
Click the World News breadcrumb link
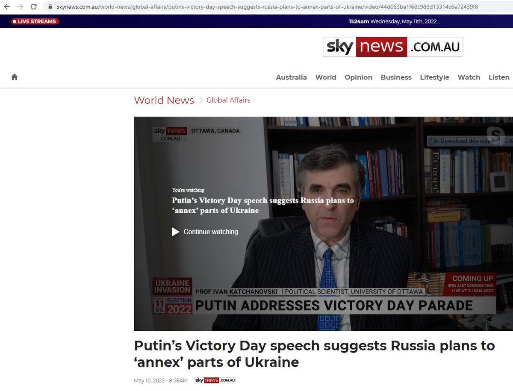(x=164, y=100)
